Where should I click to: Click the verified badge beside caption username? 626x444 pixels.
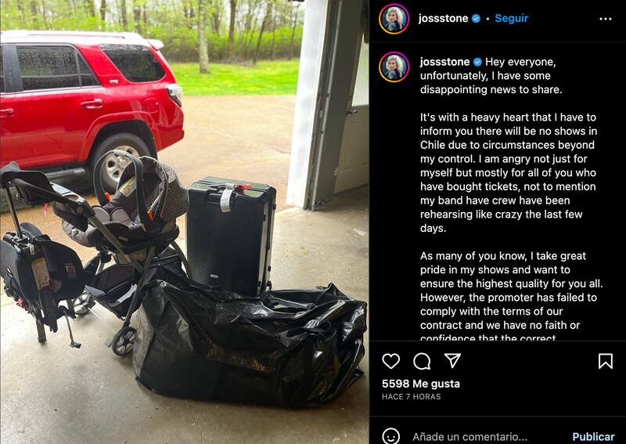[x=477, y=62]
